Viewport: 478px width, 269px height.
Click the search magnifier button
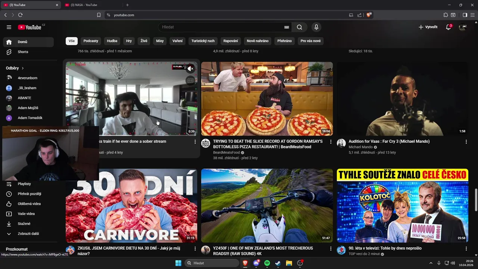(x=299, y=27)
